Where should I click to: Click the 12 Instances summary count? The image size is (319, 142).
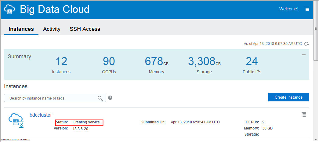pos(61,61)
